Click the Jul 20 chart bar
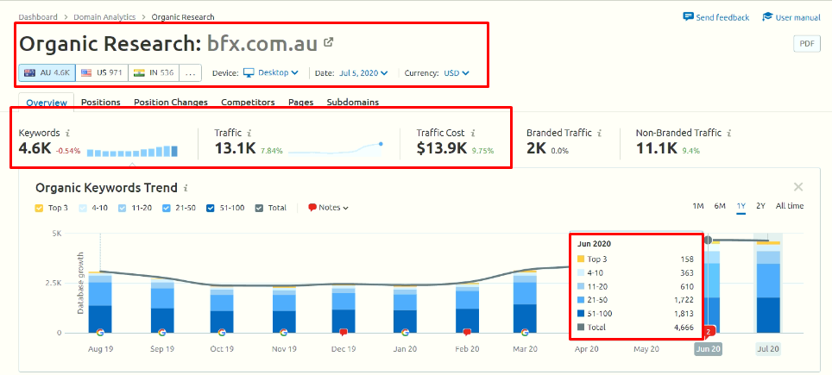832x375 pixels. (768, 288)
